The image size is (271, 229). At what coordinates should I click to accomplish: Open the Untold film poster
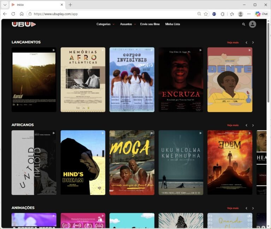34,163
